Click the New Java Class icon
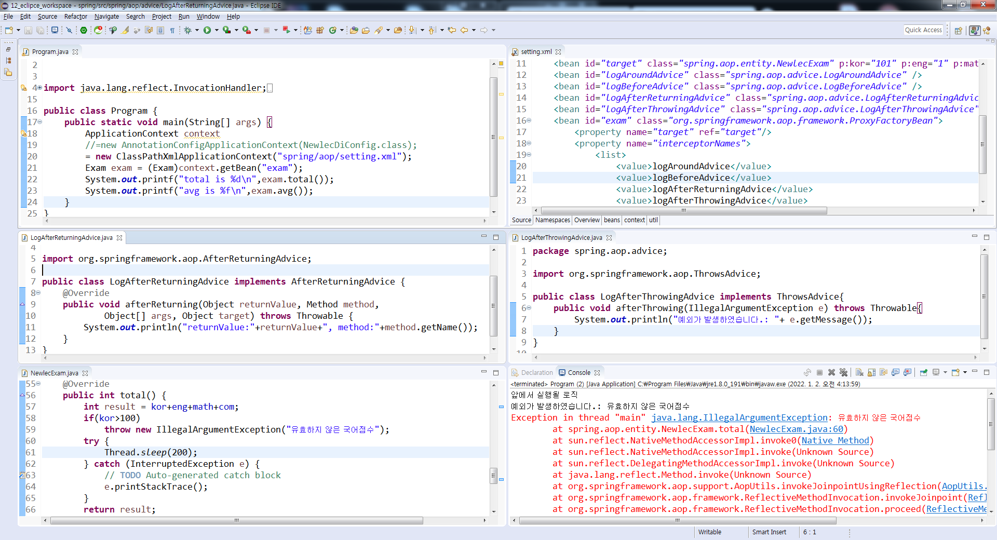Screen dimensions: 997x540 (333, 30)
